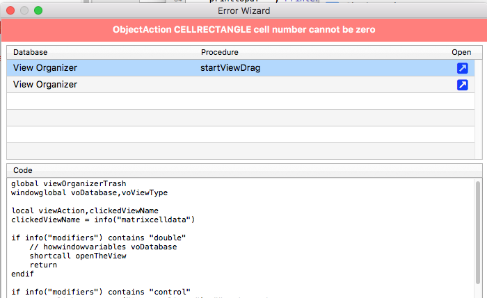The image size is (487, 298).
Task: Click code line 'windowglobal voDatabase,voViewType'
Action: (90, 192)
